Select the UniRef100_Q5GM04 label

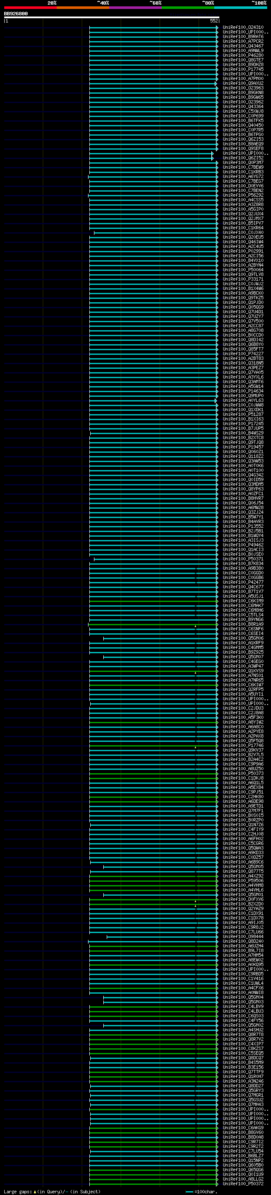[x=243, y=997]
